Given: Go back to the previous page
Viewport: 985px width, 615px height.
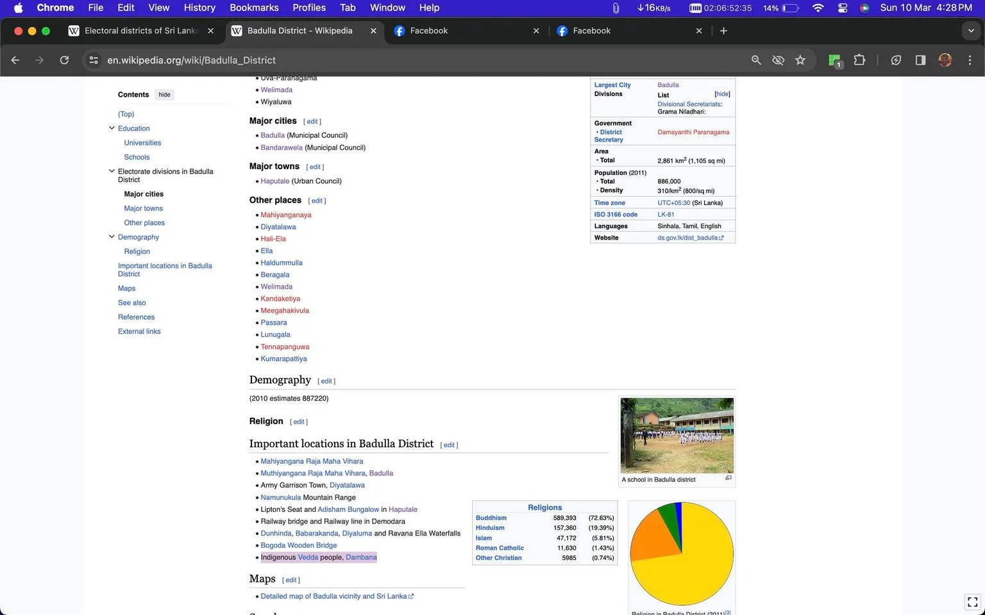Looking at the screenshot, I should [x=15, y=60].
